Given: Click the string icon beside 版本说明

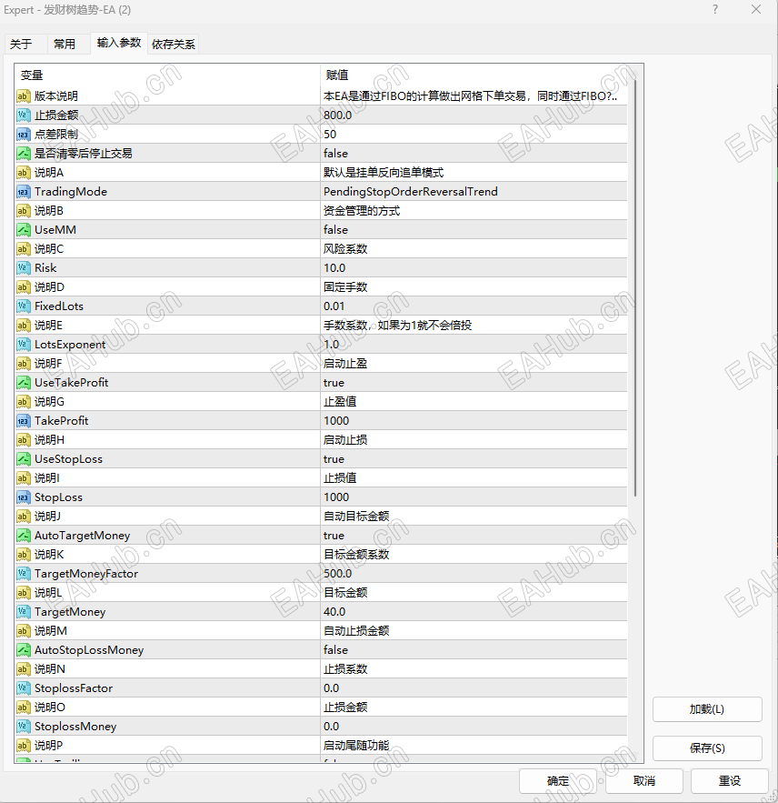Looking at the screenshot, I should pos(23,96).
